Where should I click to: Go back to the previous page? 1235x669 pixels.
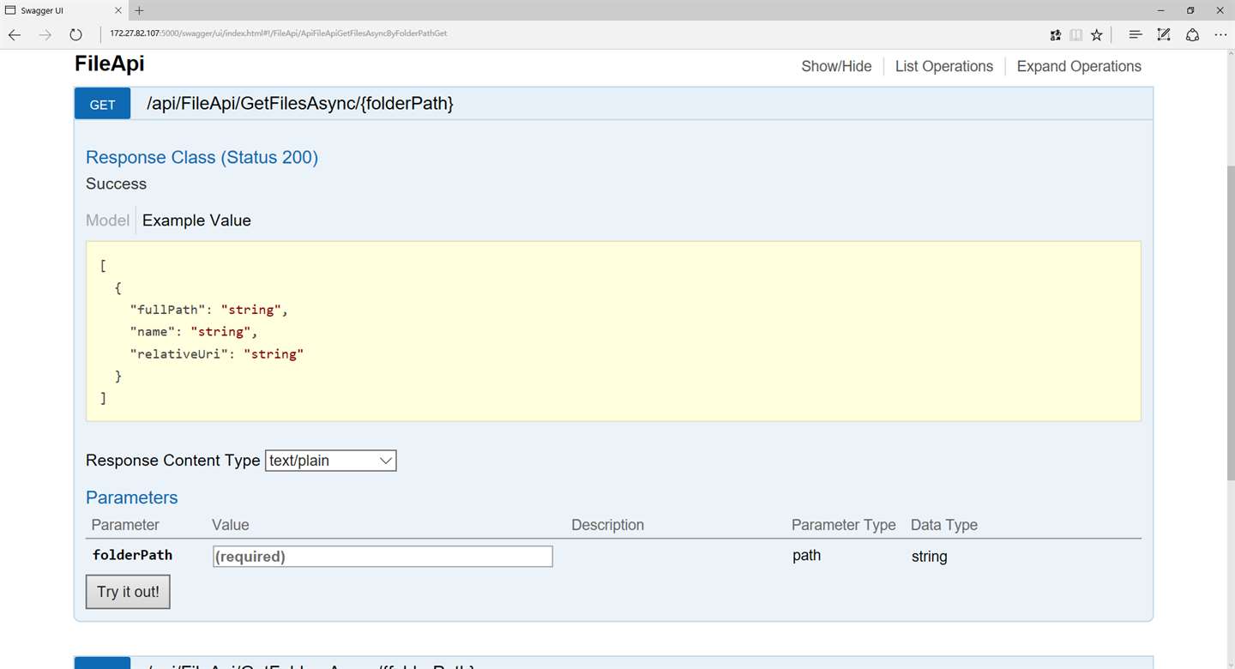15,35
